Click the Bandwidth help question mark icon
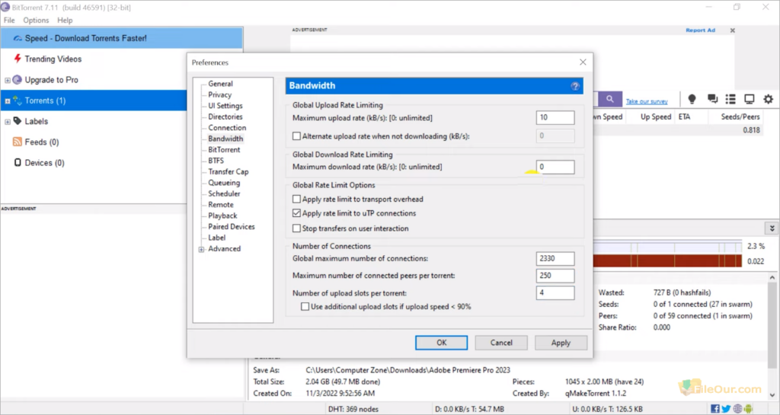The height and width of the screenshot is (415, 780). tap(575, 86)
